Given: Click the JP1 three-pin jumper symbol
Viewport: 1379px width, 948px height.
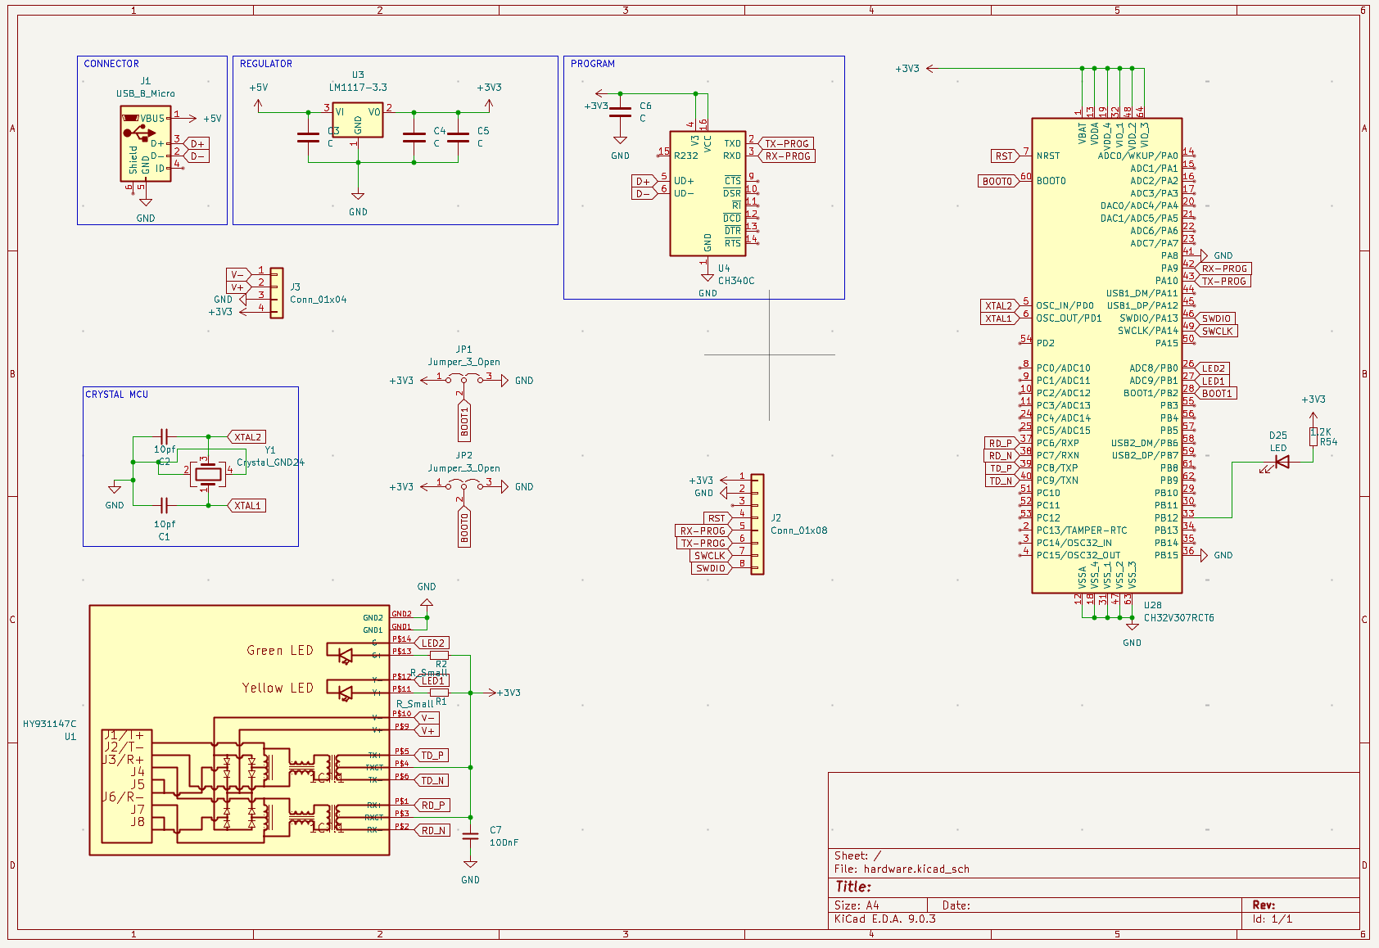Looking at the screenshot, I should tap(464, 378).
